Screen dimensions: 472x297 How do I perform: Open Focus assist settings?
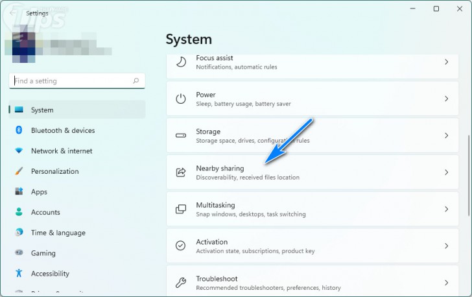tap(313, 67)
